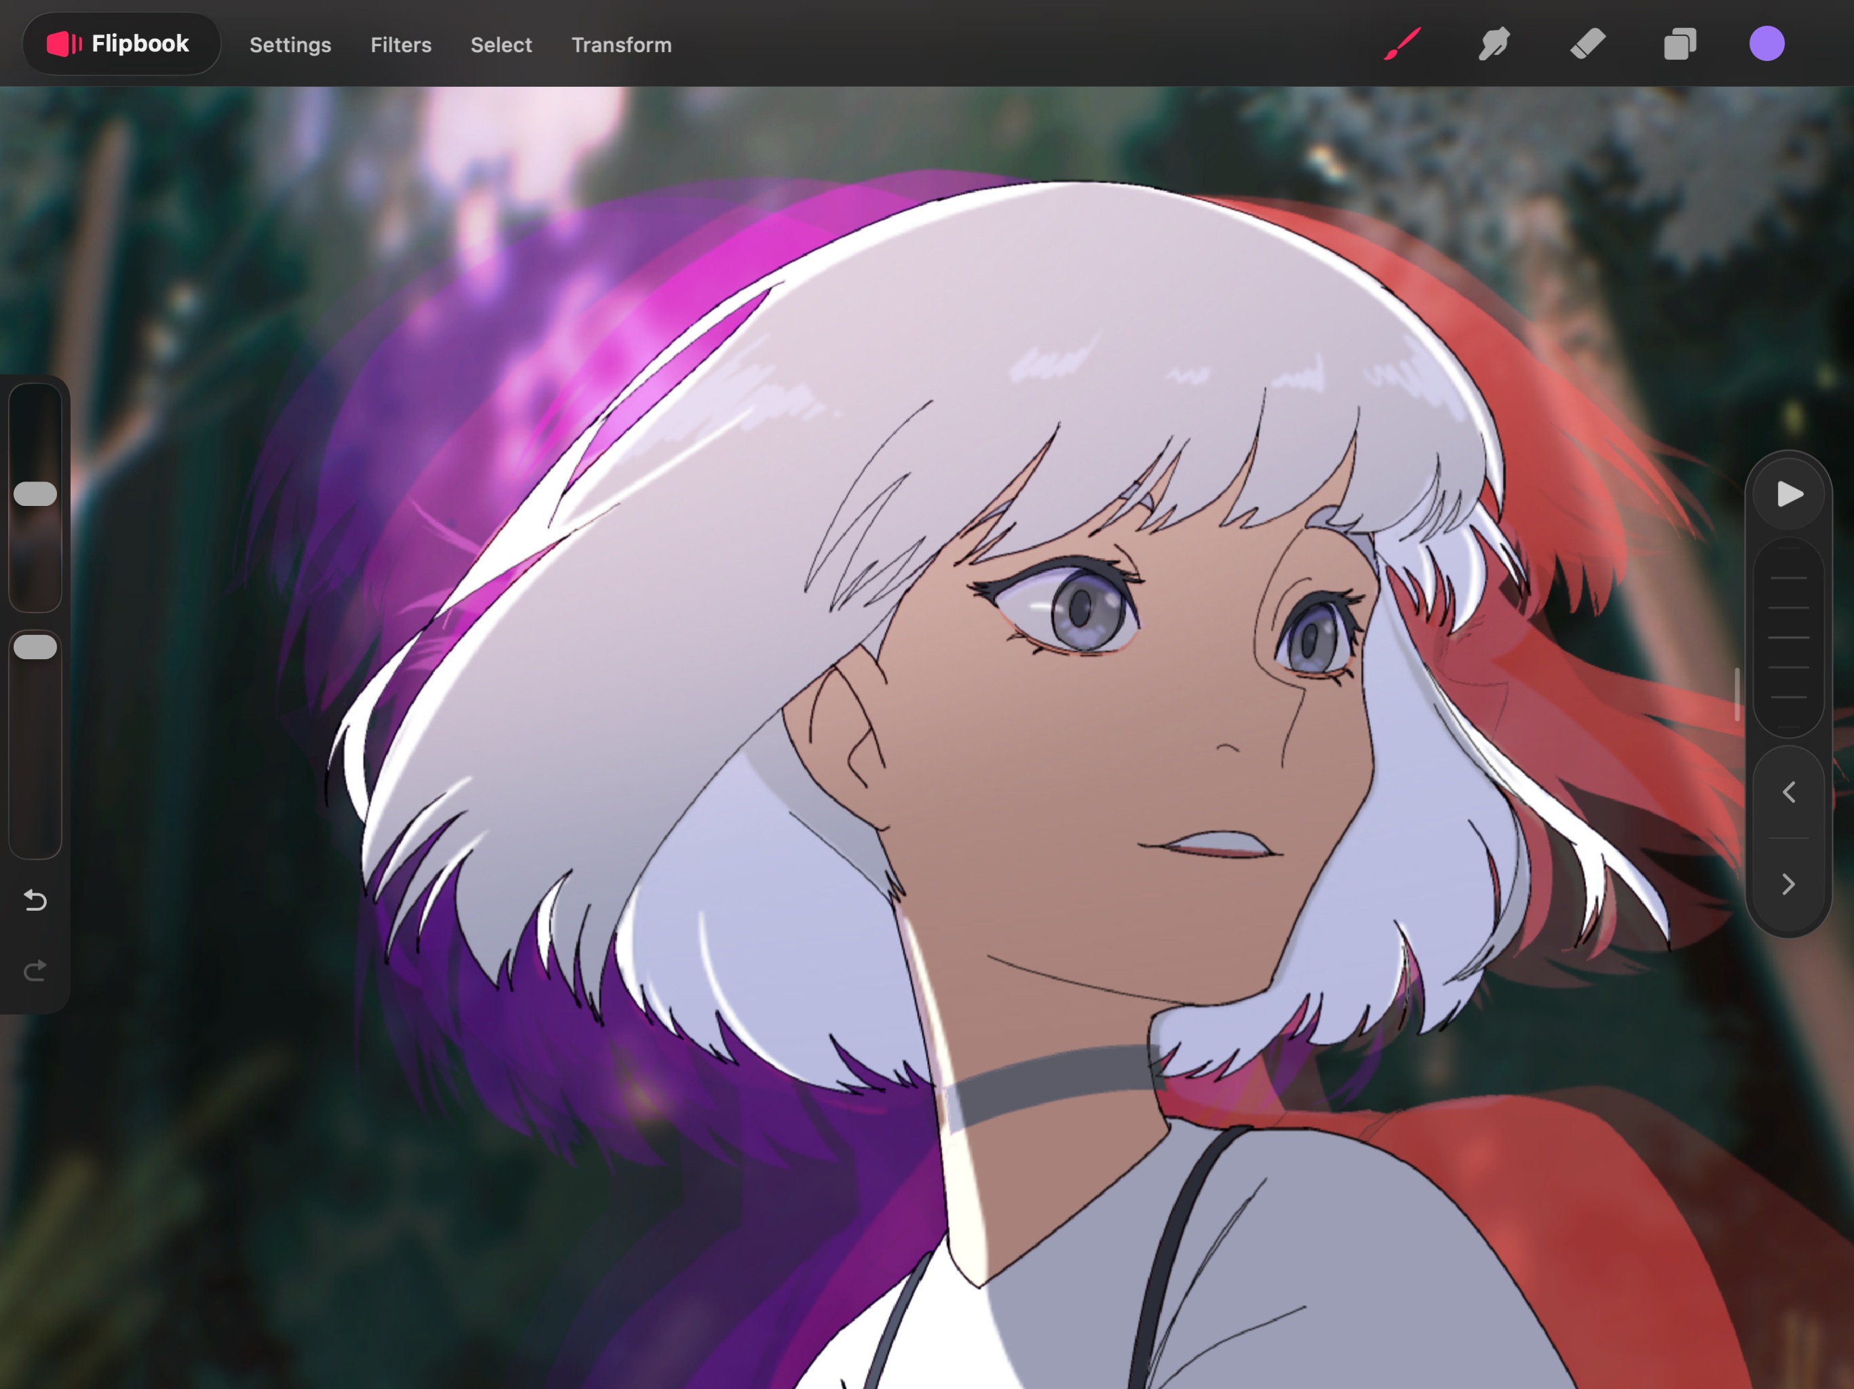Open the purple color picker swatch
1854x1389 pixels.
[x=1767, y=43]
